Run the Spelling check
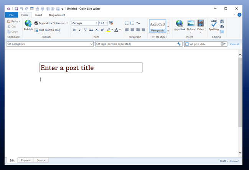The image size is (249, 170). pyautogui.click(x=214, y=25)
